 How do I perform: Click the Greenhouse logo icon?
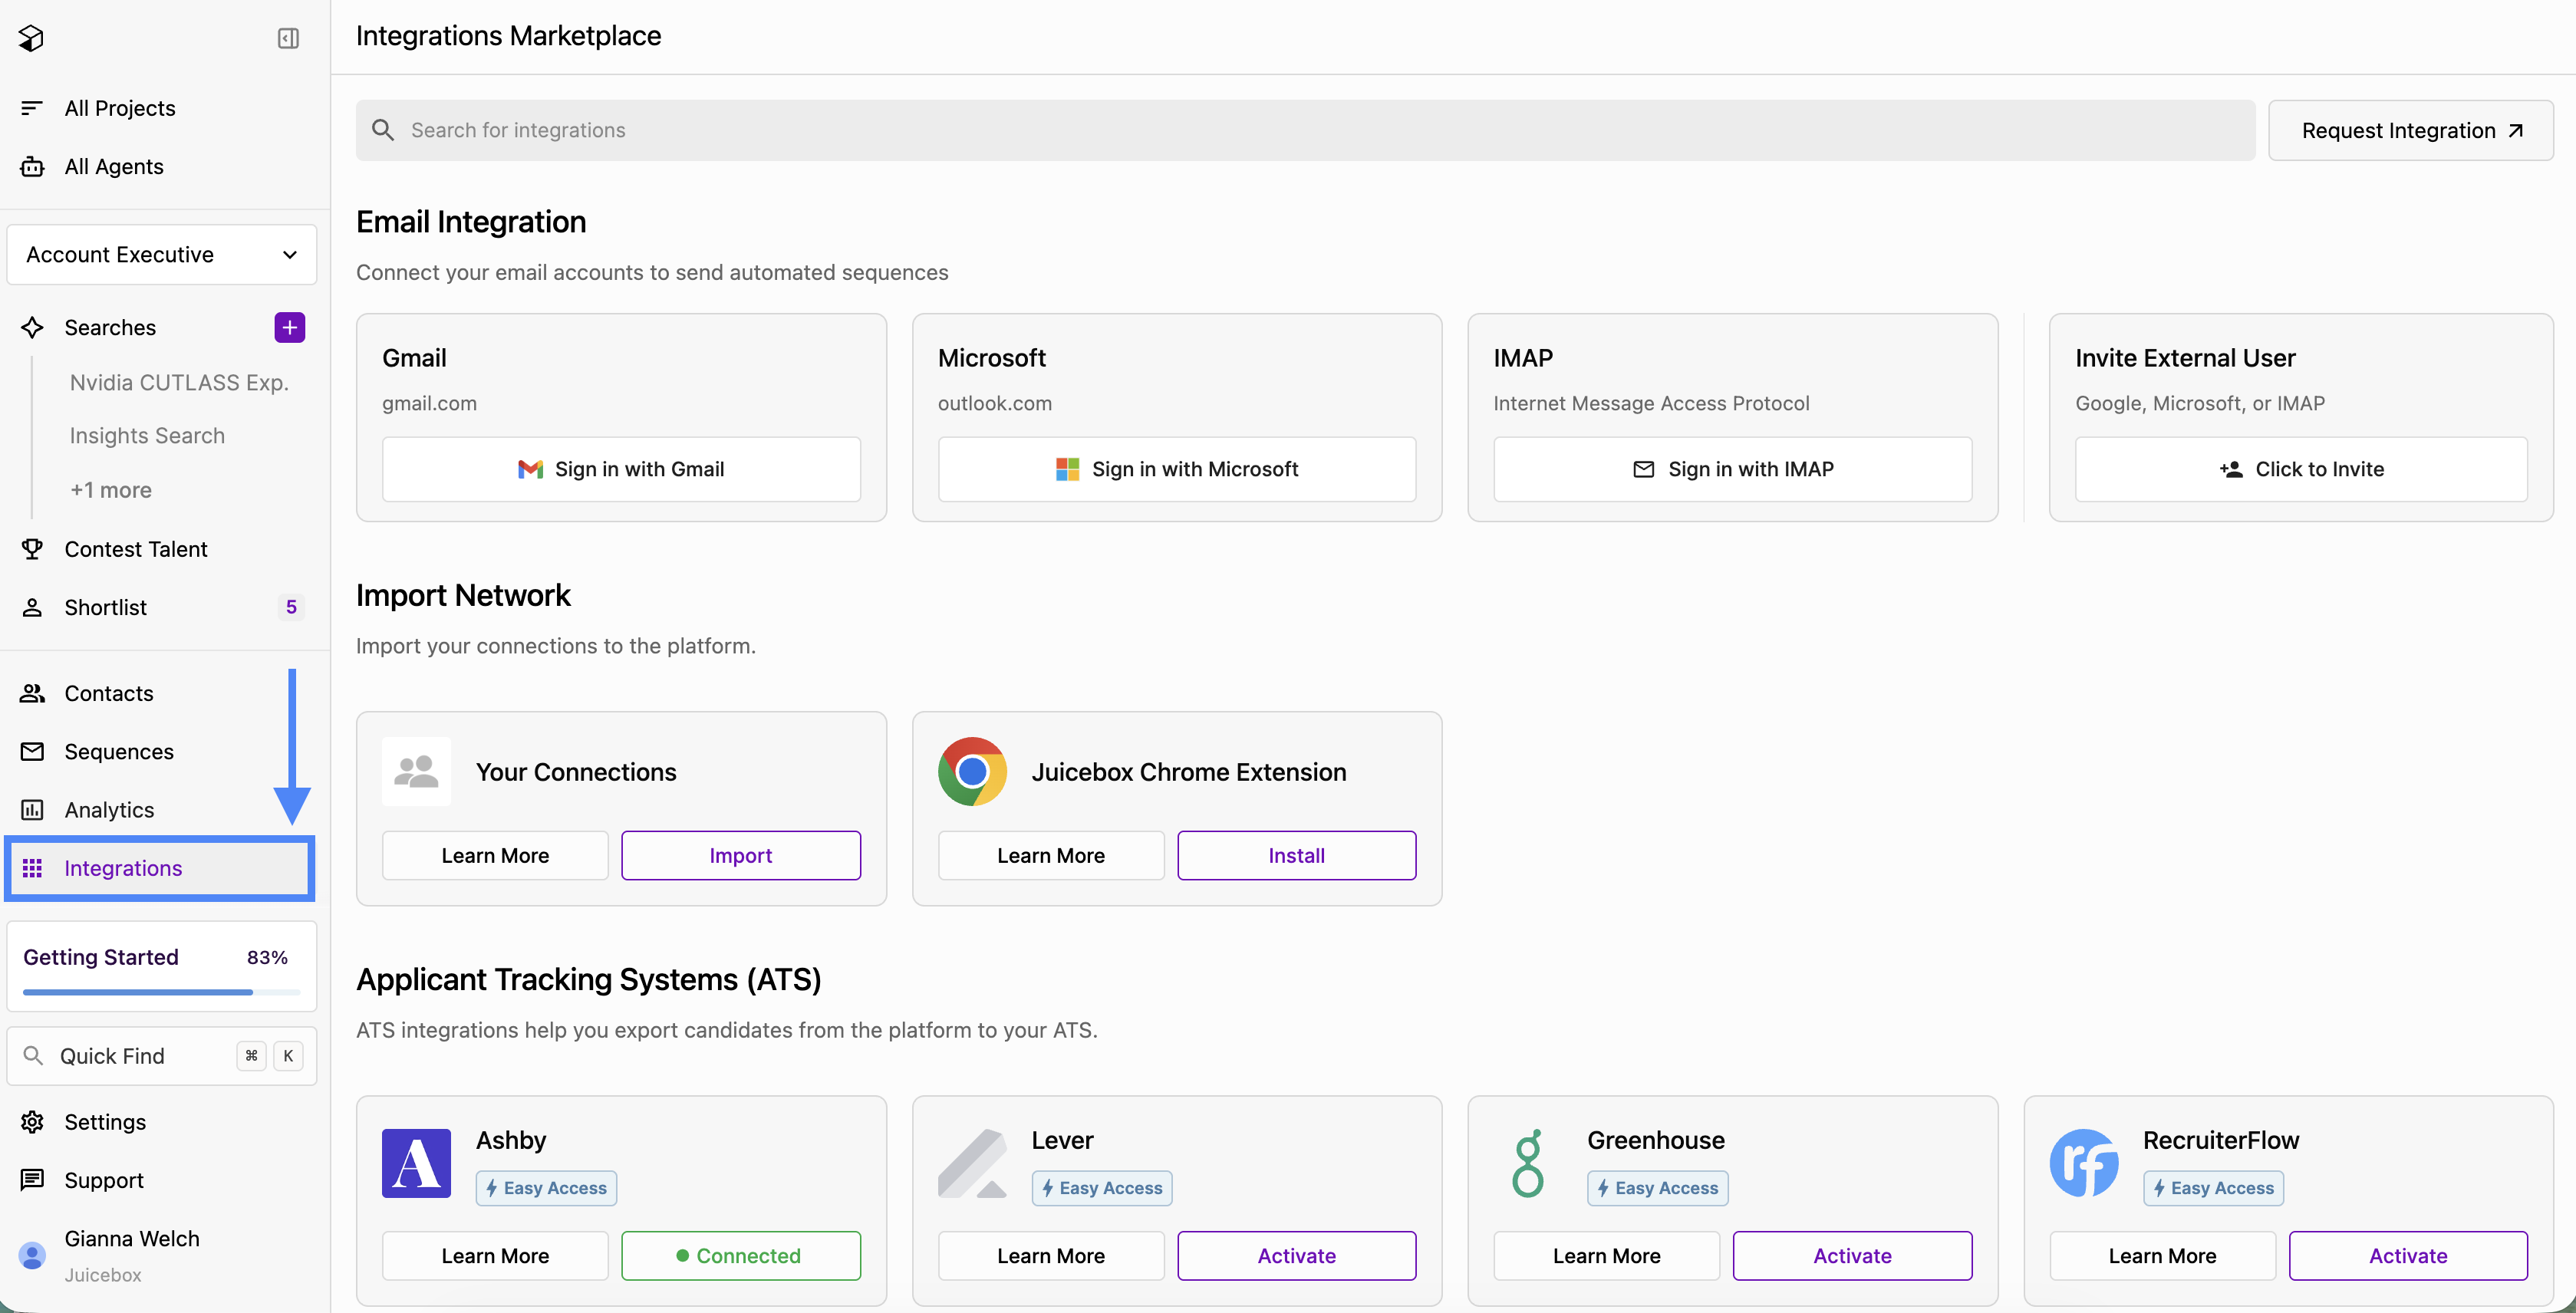(1528, 1163)
